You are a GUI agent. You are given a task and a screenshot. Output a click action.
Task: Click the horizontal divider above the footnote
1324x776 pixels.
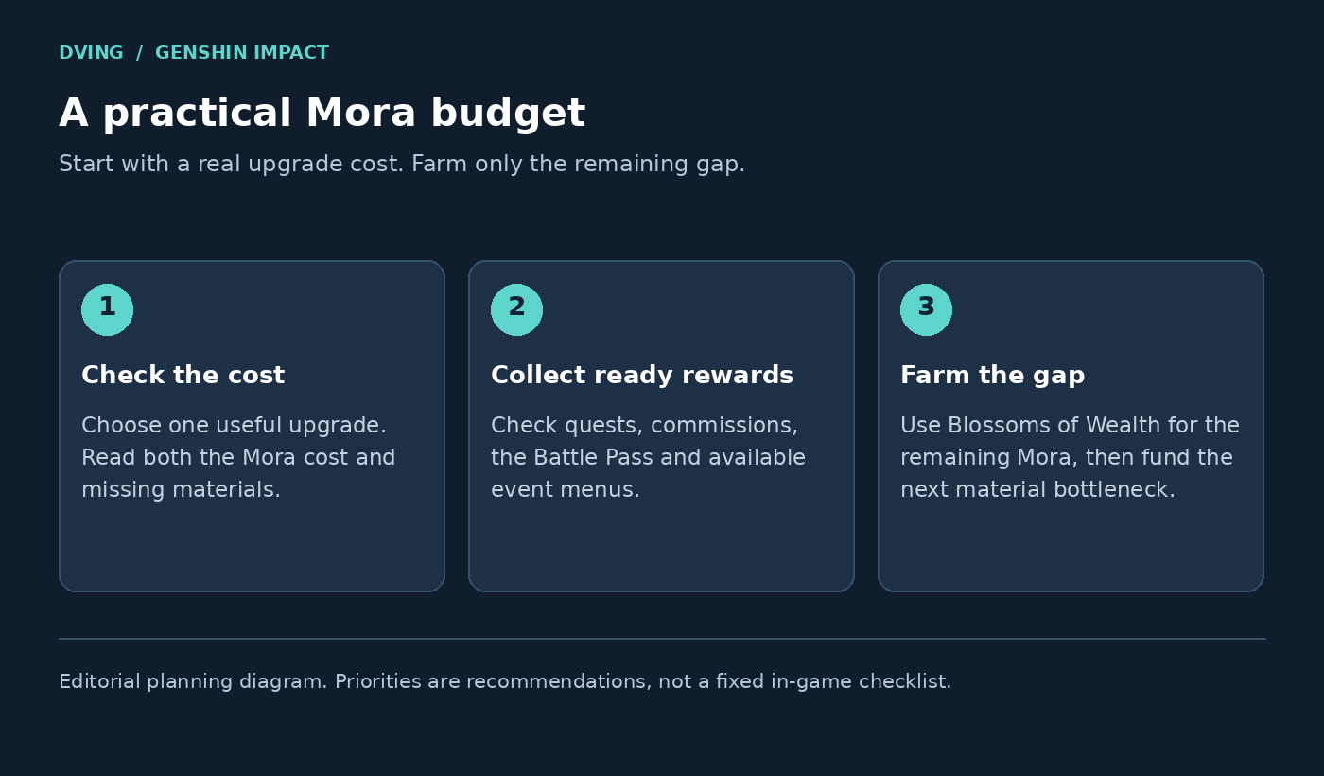click(x=662, y=639)
